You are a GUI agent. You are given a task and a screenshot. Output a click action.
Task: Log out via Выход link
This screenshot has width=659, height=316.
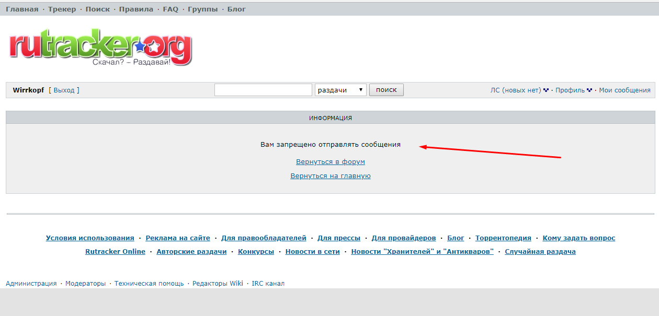pos(64,90)
